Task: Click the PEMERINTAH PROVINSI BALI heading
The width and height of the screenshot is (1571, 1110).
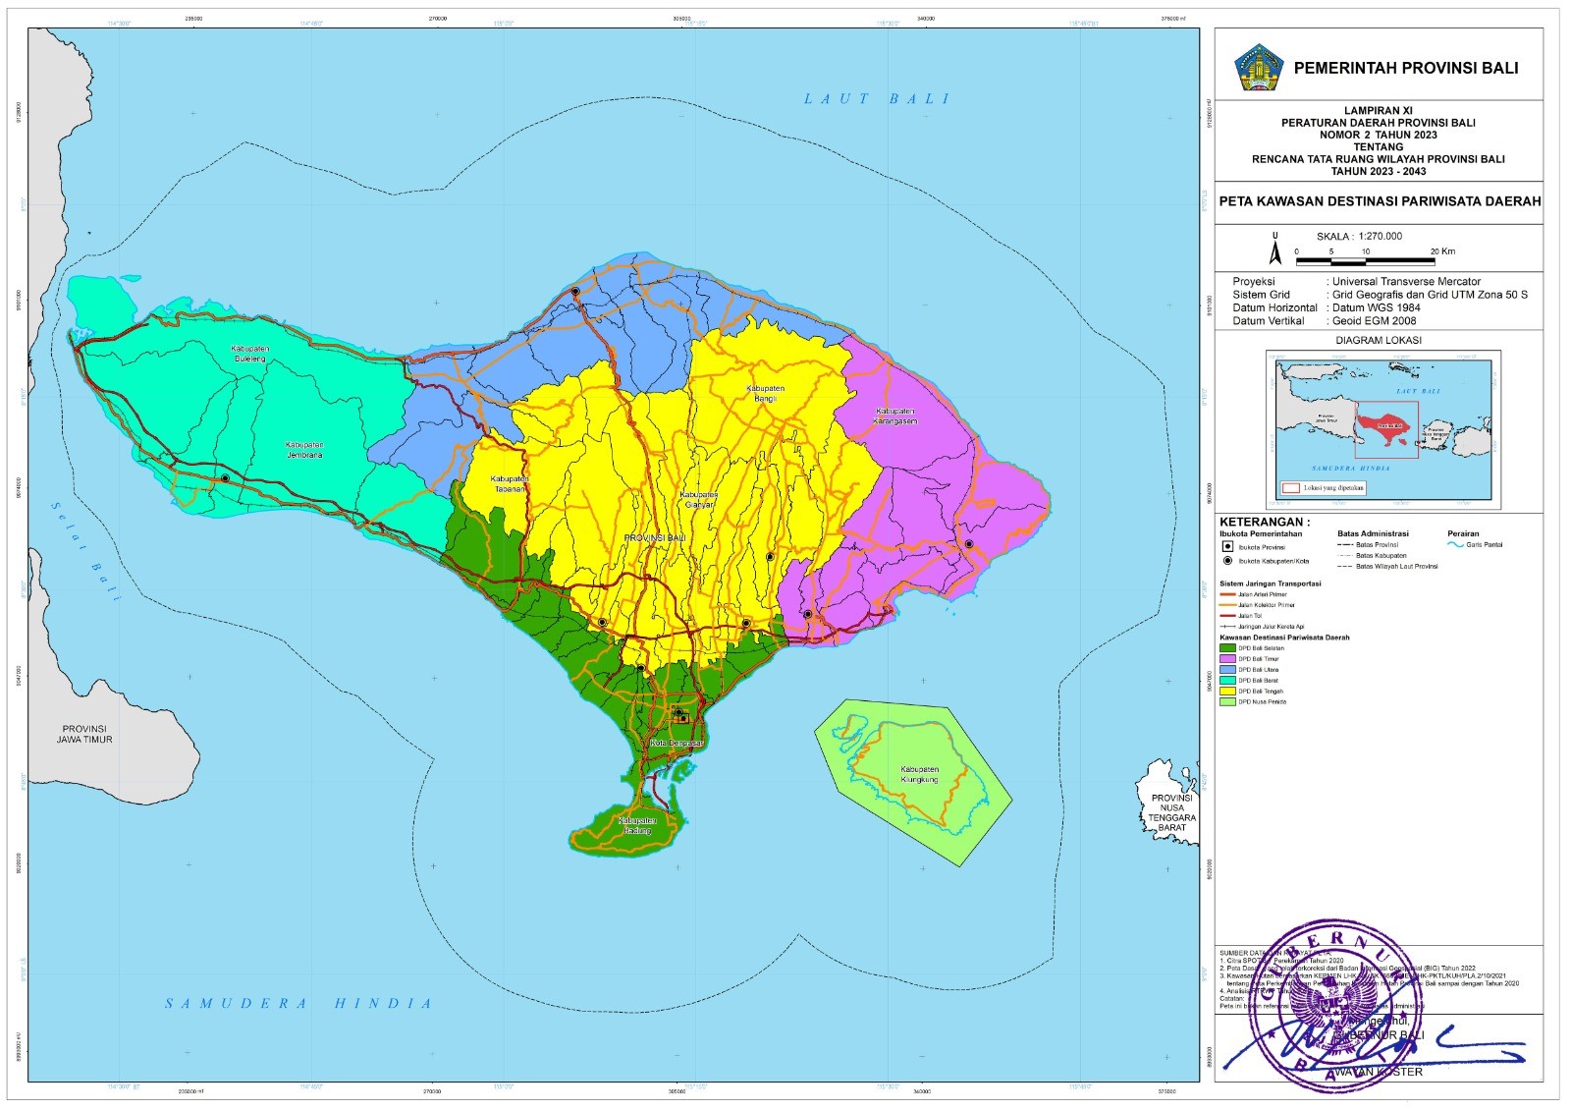Action: pos(1406,68)
